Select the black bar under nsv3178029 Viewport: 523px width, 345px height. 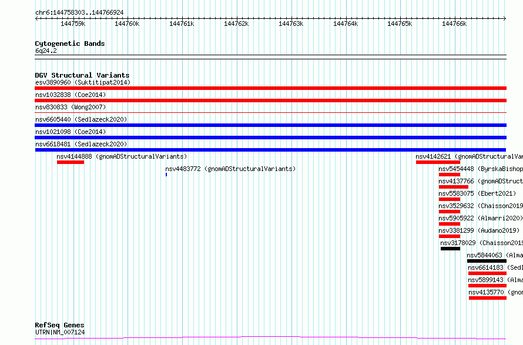point(450,249)
